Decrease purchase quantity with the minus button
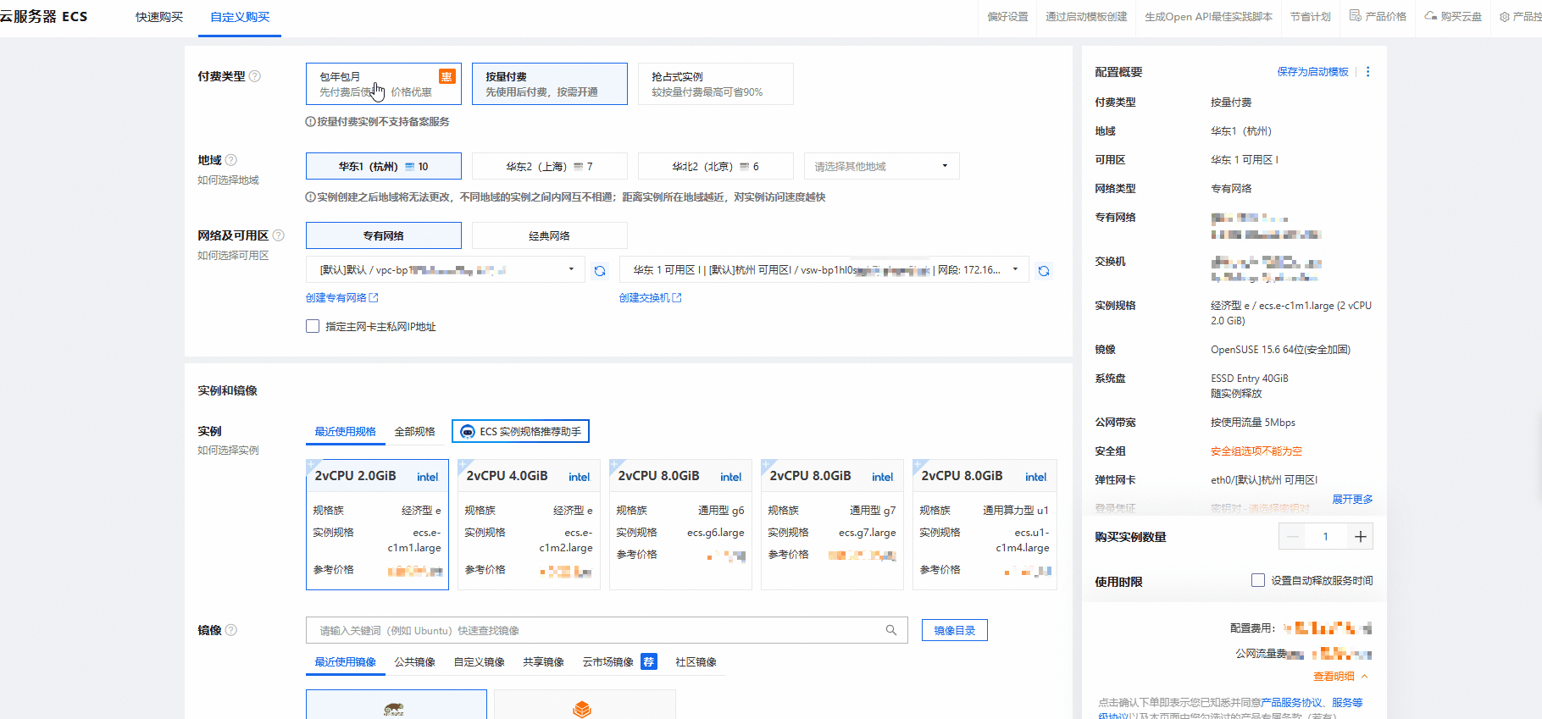This screenshot has height=719, width=1542. (x=1293, y=536)
